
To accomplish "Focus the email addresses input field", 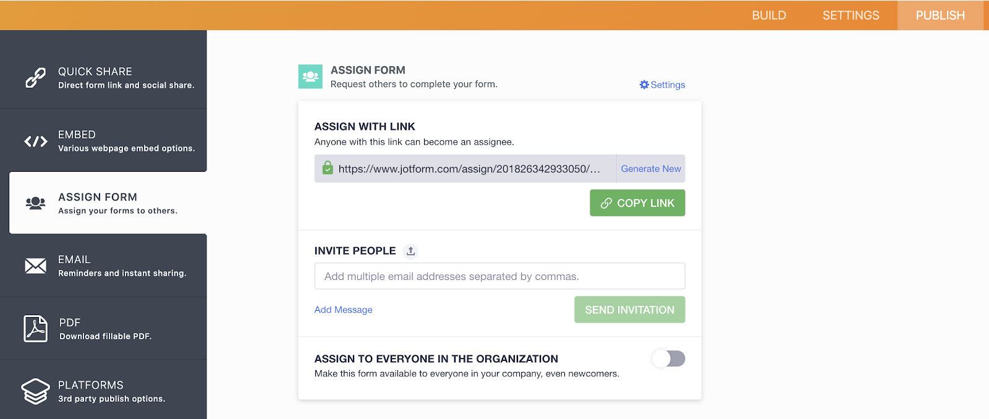I will pos(499,276).
